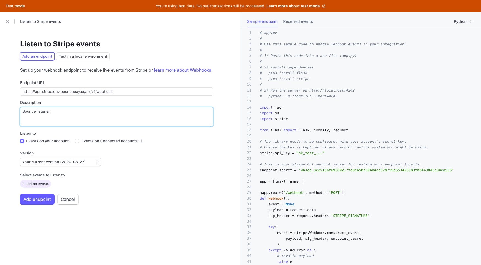
Task: Switch to the Sample endpoint tab
Action: click(262, 21)
